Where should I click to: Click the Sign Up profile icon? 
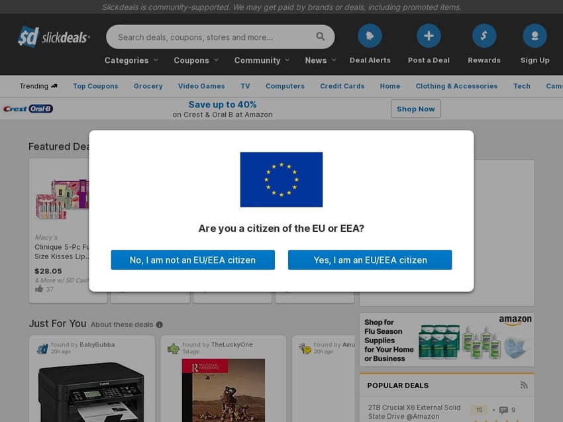tap(535, 35)
